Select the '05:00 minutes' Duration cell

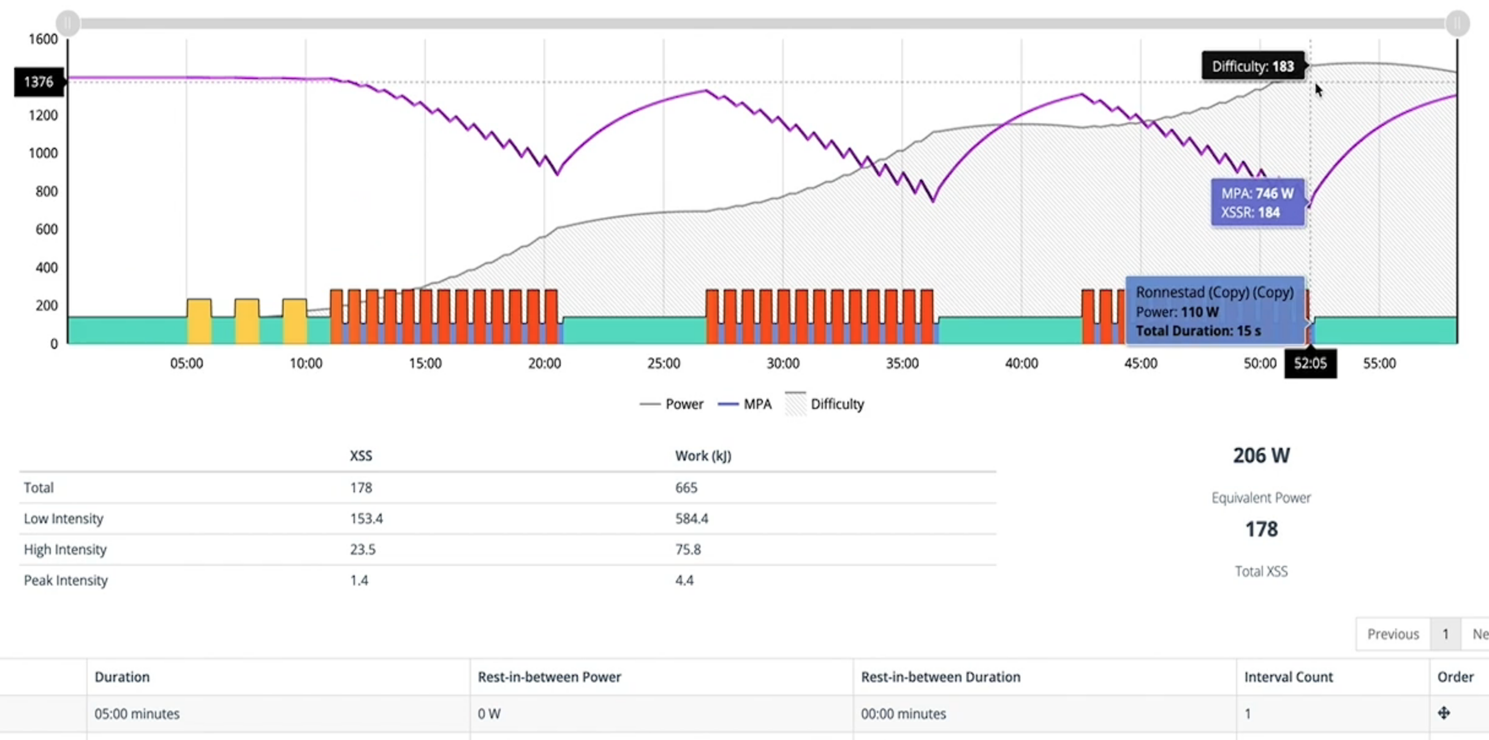point(137,713)
